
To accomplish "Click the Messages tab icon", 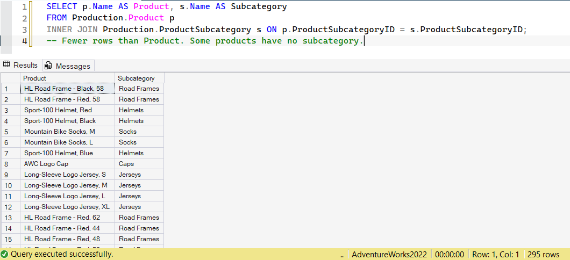I will click(48, 66).
